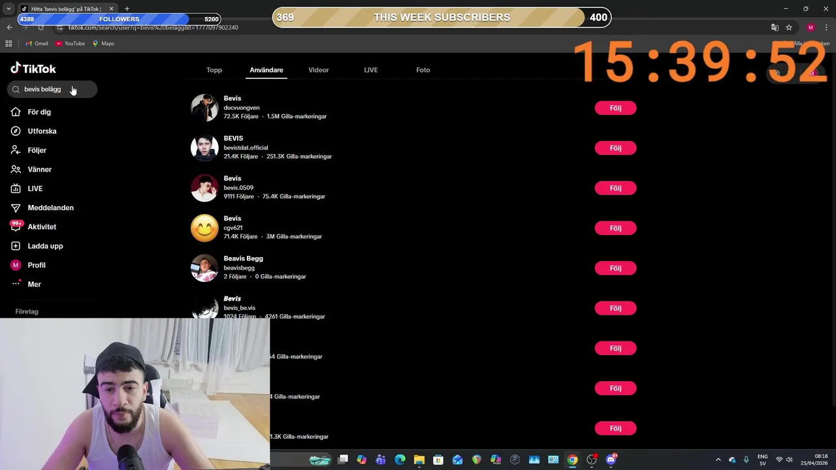The height and width of the screenshot is (470, 836).
Task: Focus the 'bevis belägg' search box
Action: (x=52, y=89)
